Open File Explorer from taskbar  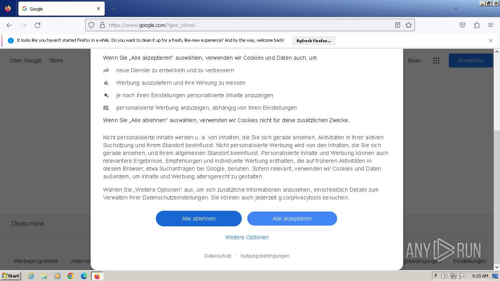(44, 276)
